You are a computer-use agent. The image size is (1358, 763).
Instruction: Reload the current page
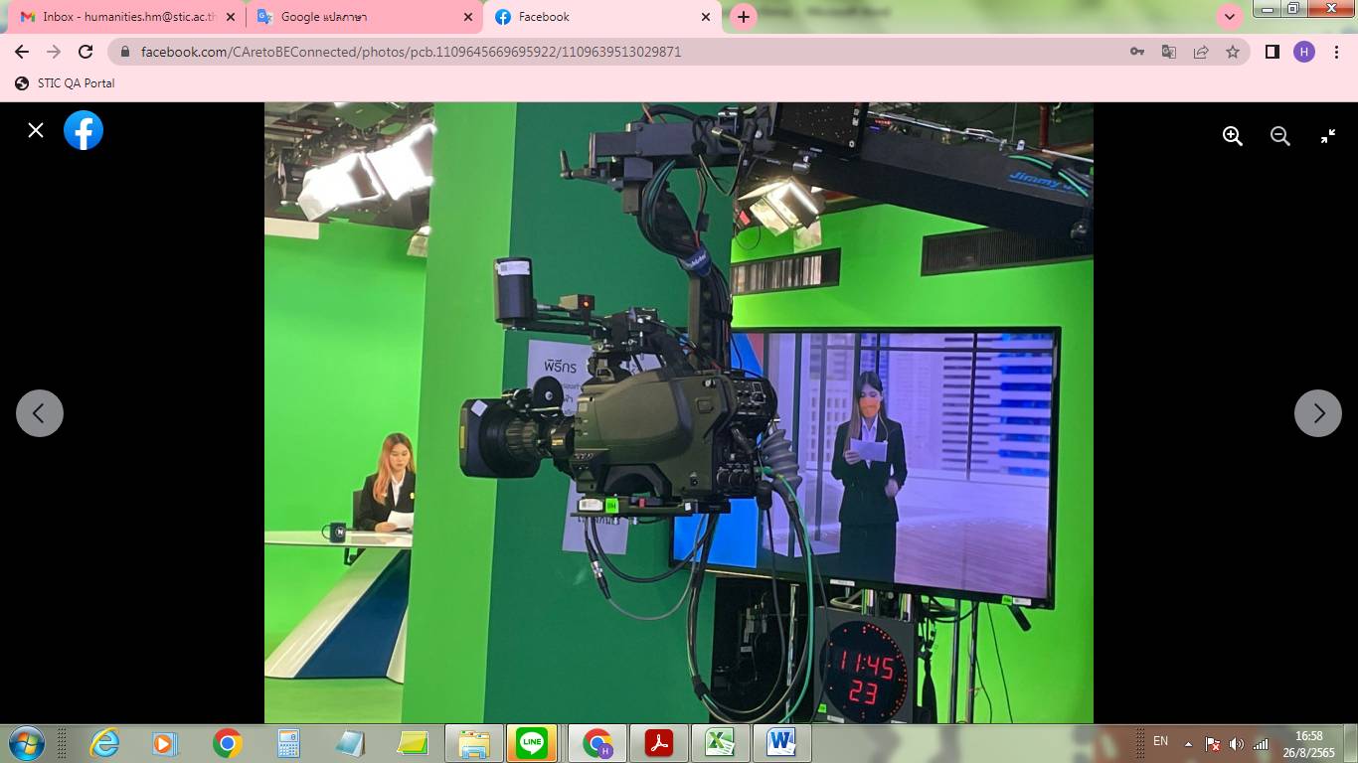click(x=85, y=52)
